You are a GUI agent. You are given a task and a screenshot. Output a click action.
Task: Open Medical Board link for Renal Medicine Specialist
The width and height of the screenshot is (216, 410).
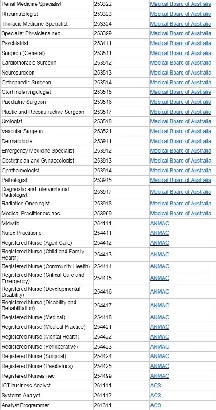[x=181, y=4]
